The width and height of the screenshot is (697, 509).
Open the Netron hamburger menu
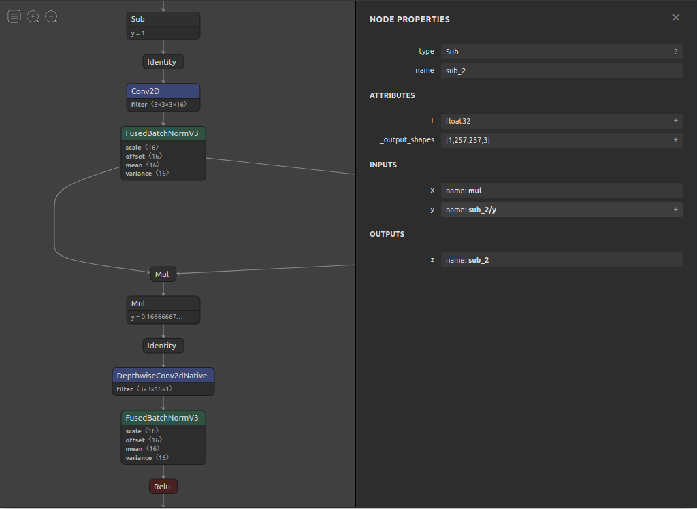pos(14,17)
